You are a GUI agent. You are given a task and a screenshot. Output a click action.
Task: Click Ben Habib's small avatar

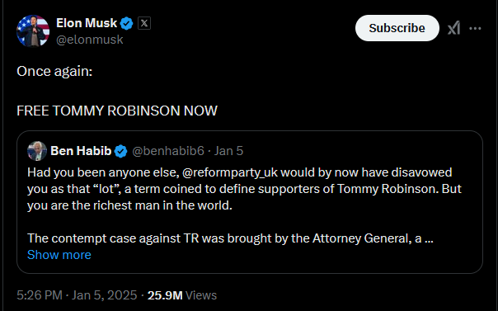pyautogui.click(x=37, y=151)
